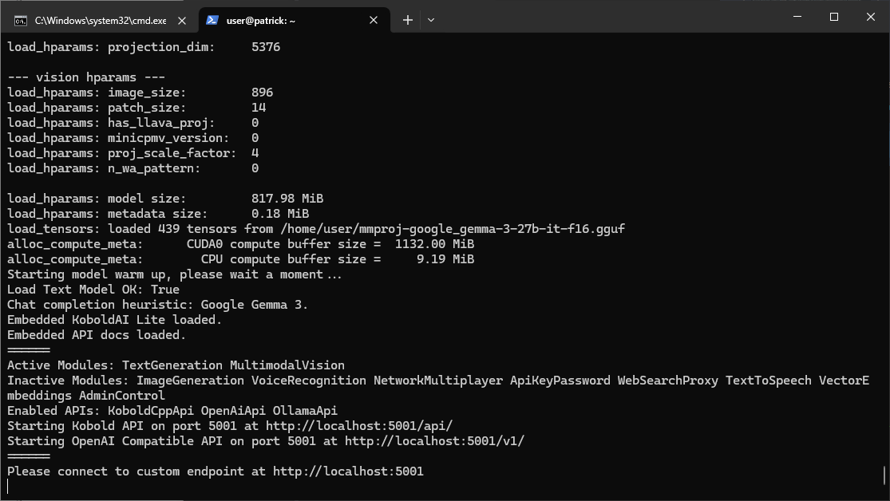Click the blinking cursor on the last line
Viewport: 890px width, 501px height.
coord(9,487)
